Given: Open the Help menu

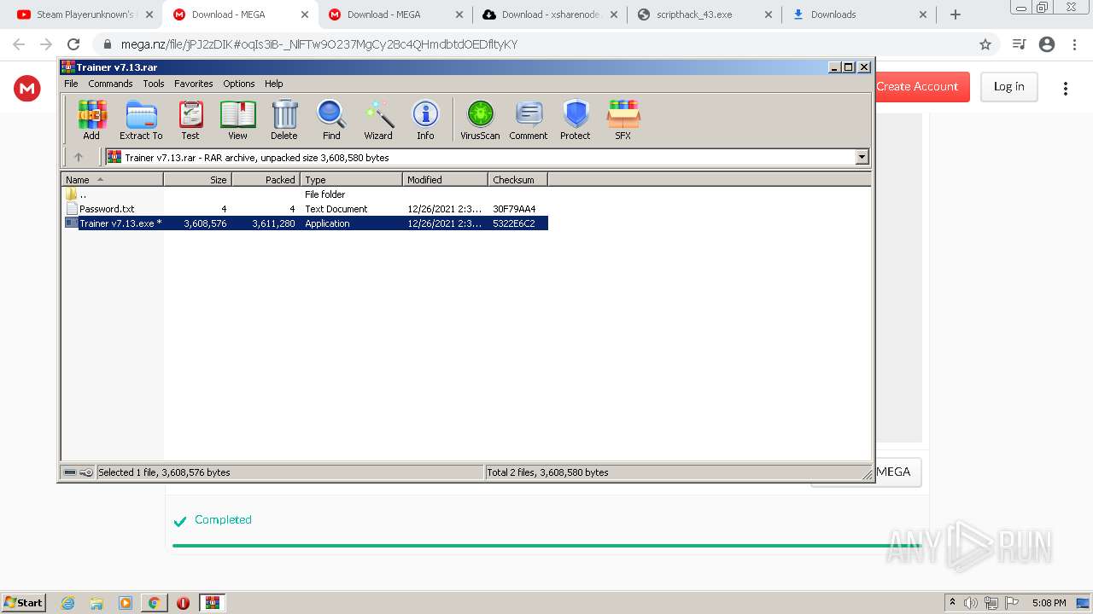Looking at the screenshot, I should [x=274, y=84].
